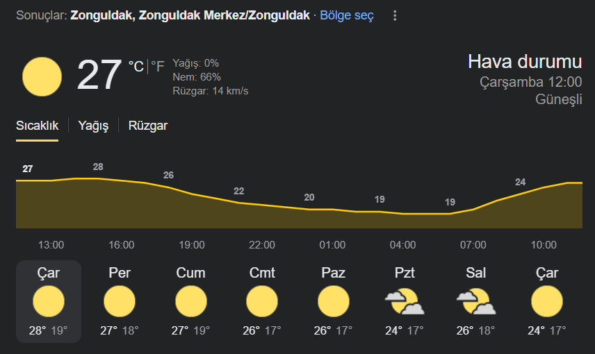This screenshot has height=354, width=595.
Task: Select Tuesday (Sal) partly cloudy icon
Action: click(476, 301)
